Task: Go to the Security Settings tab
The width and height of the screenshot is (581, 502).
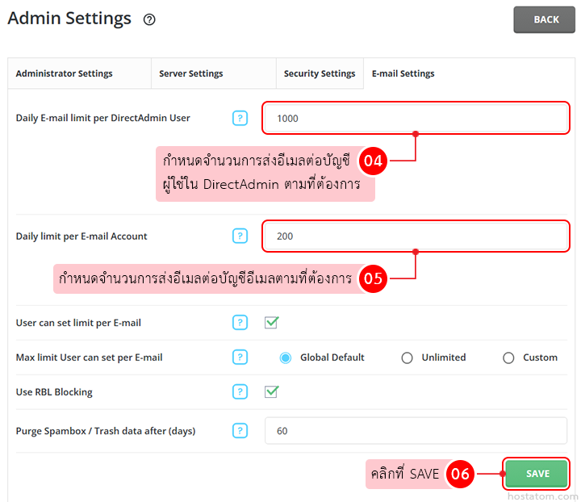Action: pyautogui.click(x=319, y=73)
